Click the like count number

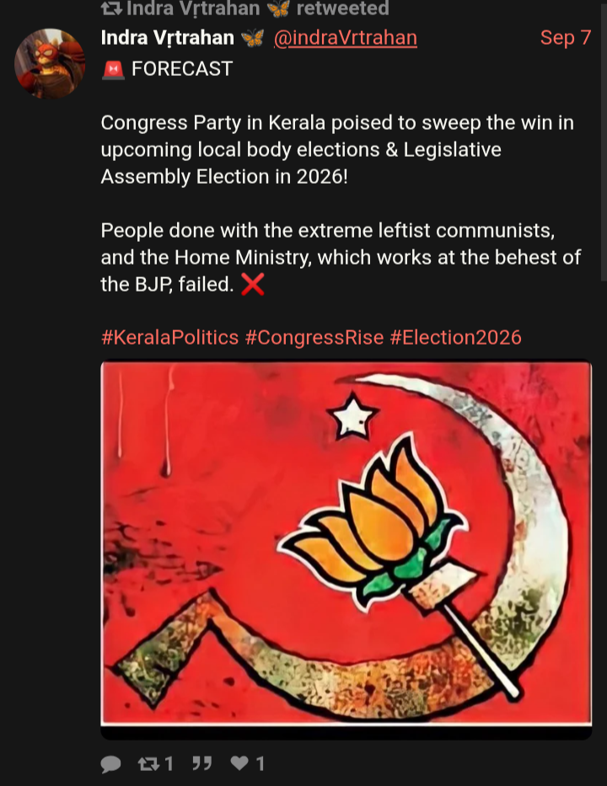pos(260,763)
